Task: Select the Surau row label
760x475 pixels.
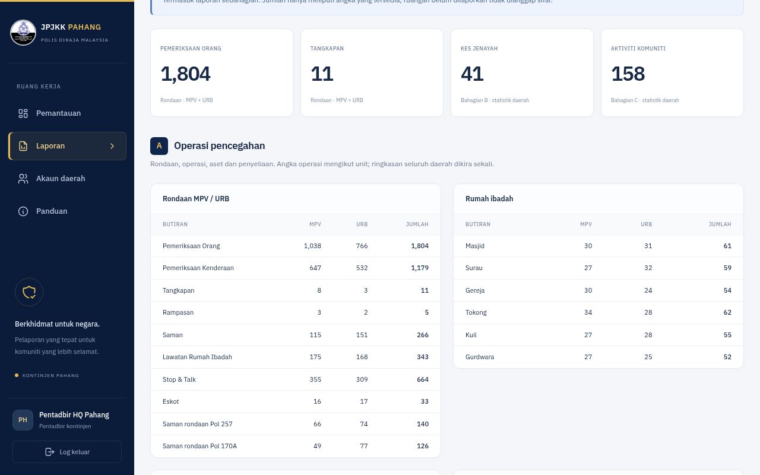Action: tap(474, 268)
